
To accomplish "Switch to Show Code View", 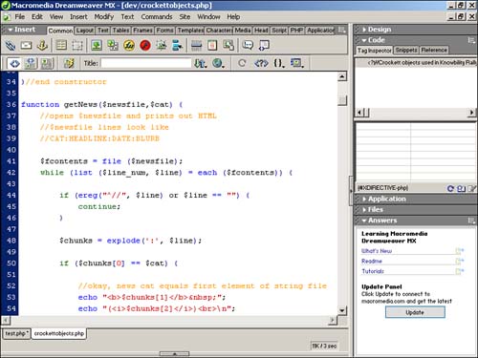I will 14,63.
